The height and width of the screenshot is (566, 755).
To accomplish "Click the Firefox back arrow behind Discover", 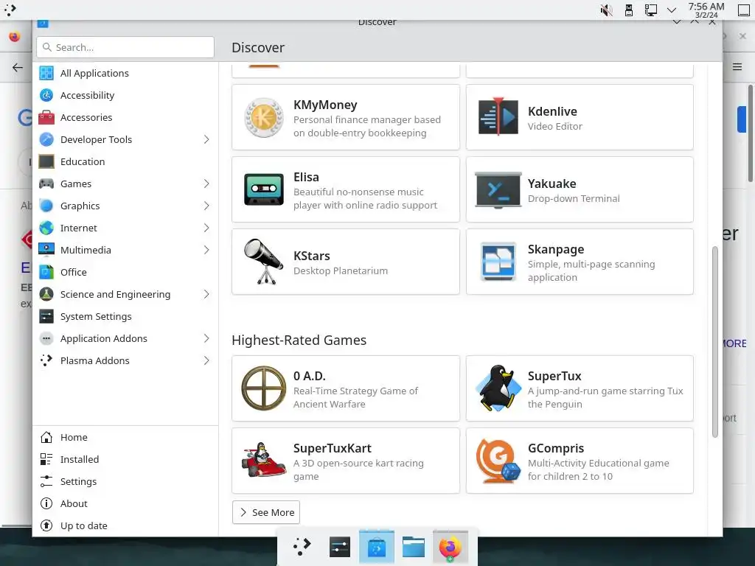I will point(18,67).
